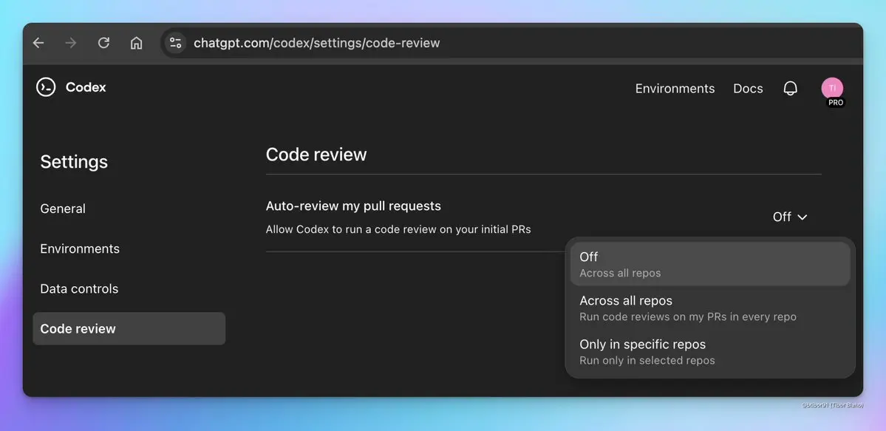Viewport: 886px width, 431px height.
Task: Open Environments in top navigation
Action: (675, 89)
